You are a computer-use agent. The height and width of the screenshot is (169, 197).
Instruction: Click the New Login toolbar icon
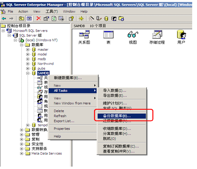point(114,18)
